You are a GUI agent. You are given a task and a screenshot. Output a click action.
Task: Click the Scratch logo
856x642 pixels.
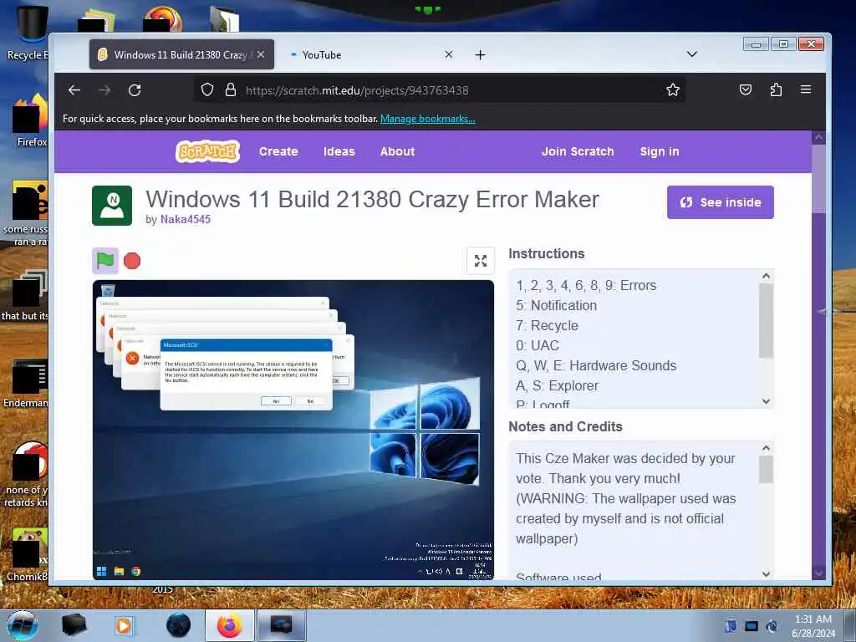click(207, 151)
